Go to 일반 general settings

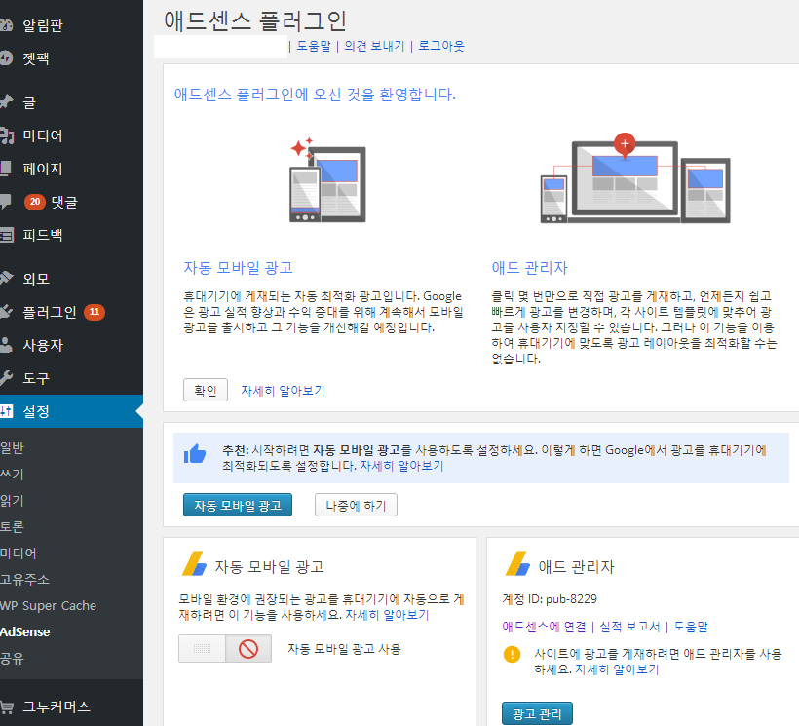(x=13, y=448)
